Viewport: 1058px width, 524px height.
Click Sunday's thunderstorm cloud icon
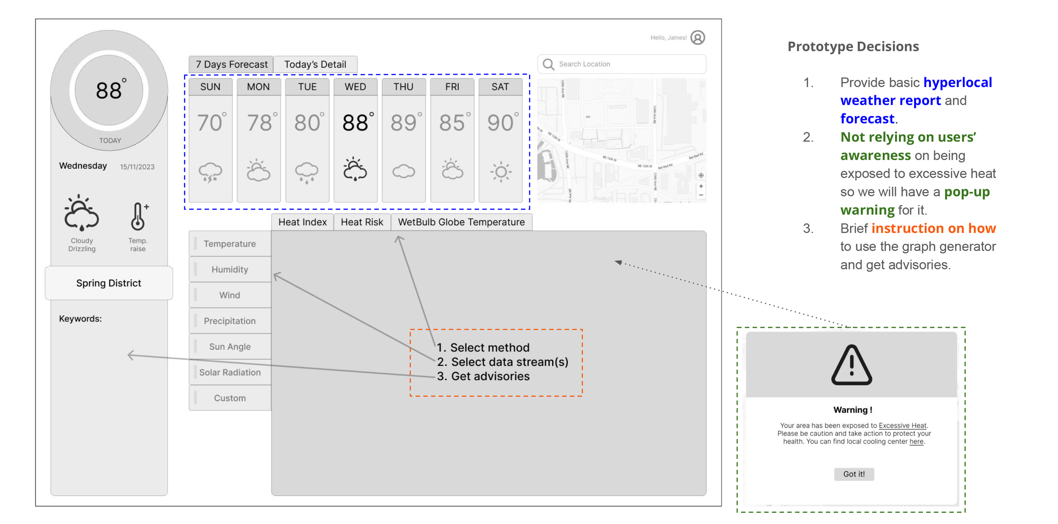point(210,172)
